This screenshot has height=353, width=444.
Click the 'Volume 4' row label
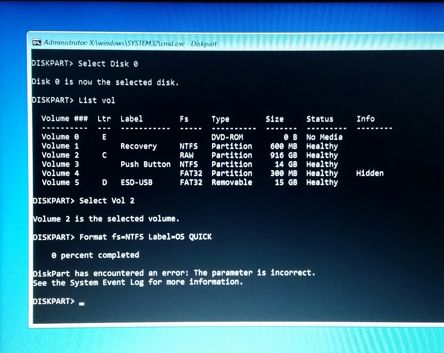[x=60, y=173]
